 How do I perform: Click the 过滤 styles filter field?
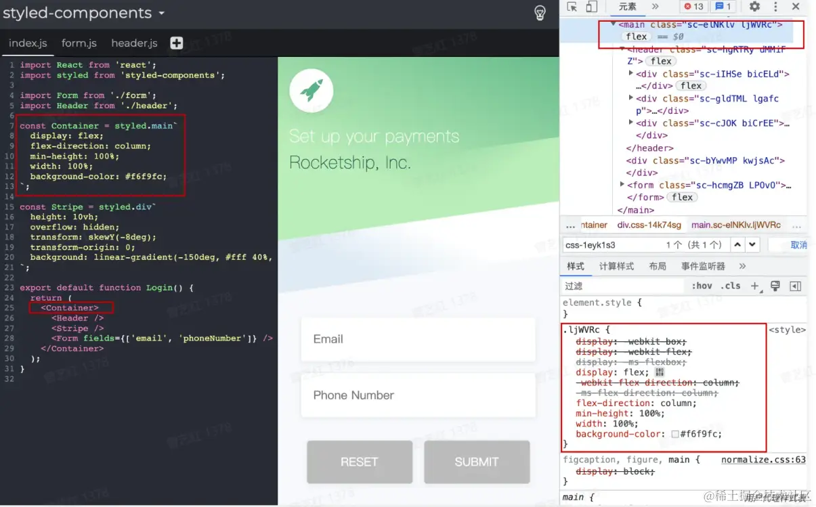[x=623, y=286]
